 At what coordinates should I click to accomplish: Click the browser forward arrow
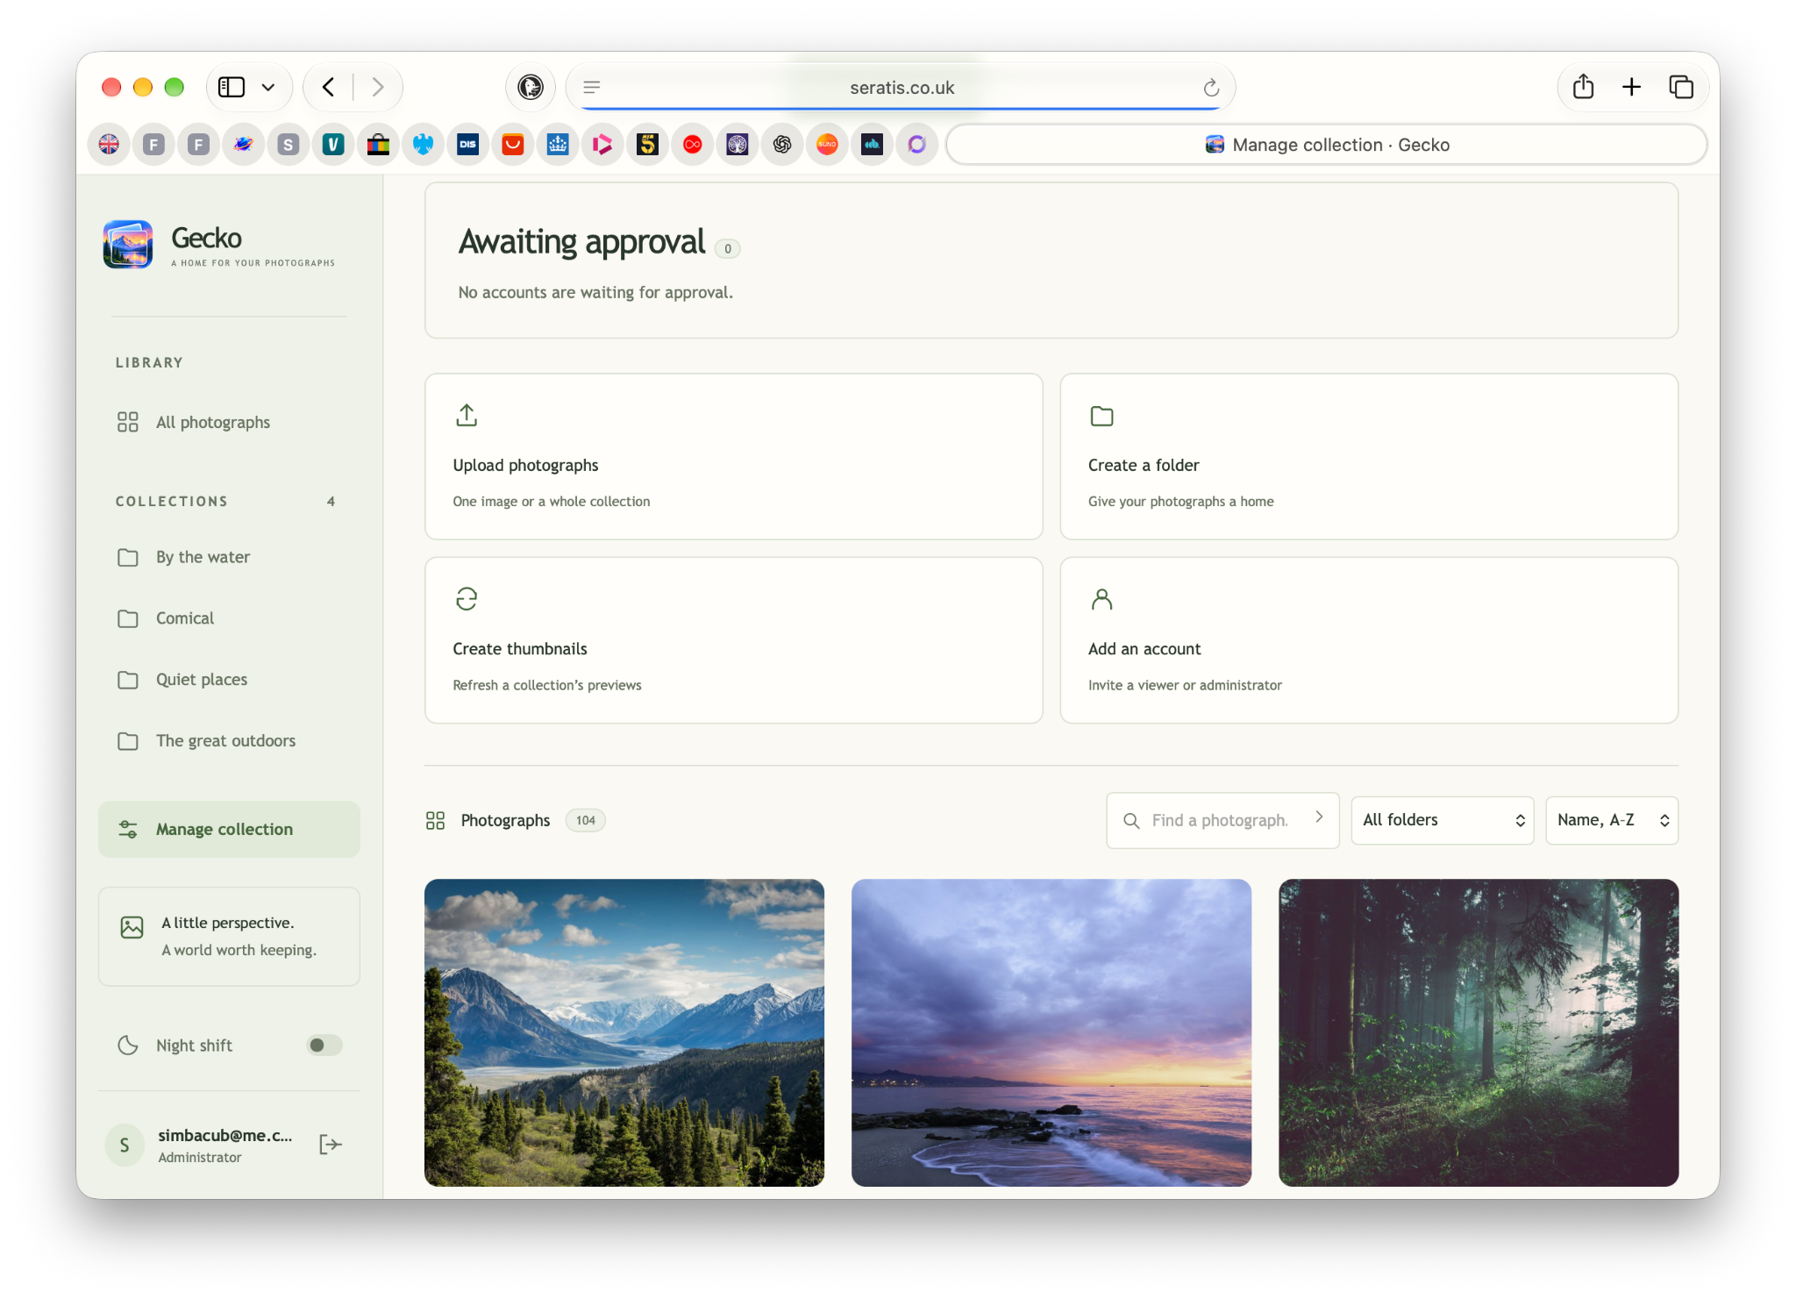(x=378, y=87)
